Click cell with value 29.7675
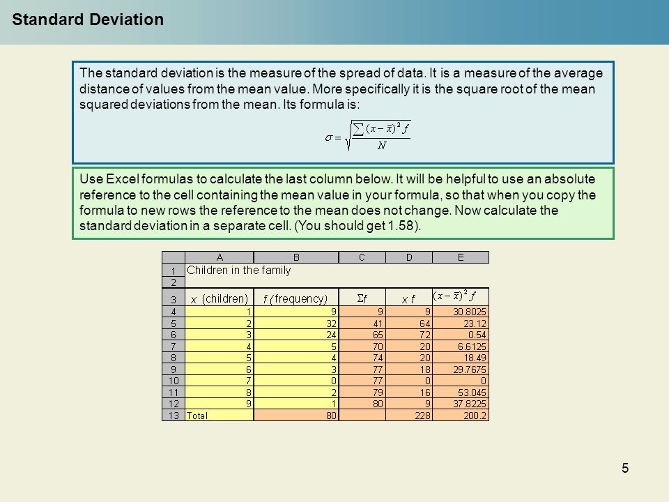 [x=461, y=370]
